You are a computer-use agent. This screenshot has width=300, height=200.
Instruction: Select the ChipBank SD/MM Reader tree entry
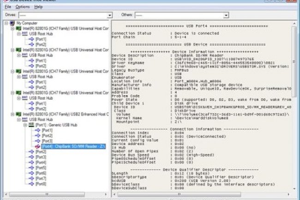click(74, 146)
